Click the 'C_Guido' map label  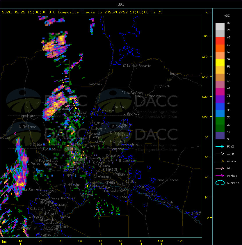pos(35,145)
